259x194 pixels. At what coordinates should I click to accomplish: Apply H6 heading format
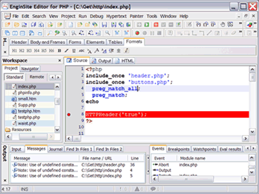coord(51,51)
